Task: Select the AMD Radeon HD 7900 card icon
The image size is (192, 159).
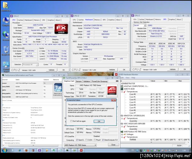Action: pyautogui.click(x=122, y=132)
